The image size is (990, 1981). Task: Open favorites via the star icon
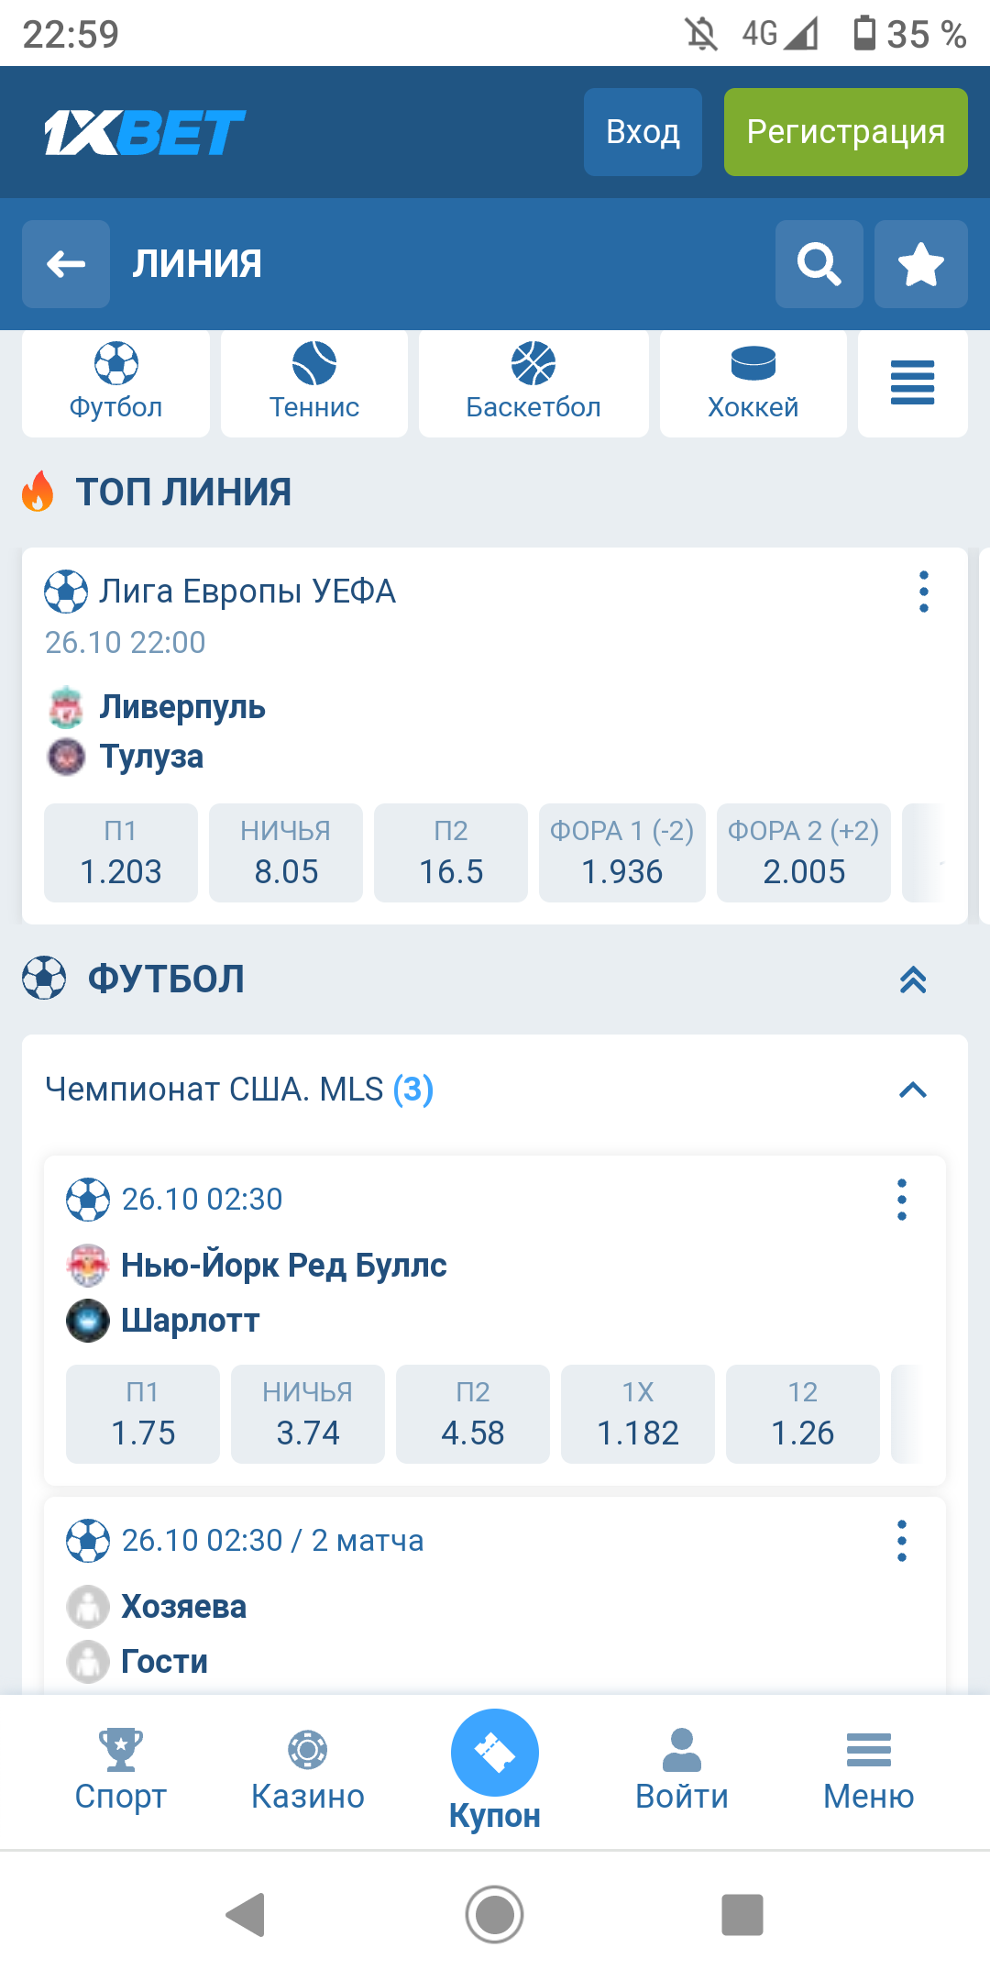[920, 264]
